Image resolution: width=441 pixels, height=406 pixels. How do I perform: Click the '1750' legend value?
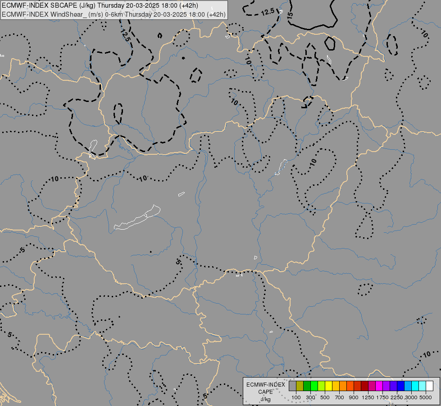[382, 397]
